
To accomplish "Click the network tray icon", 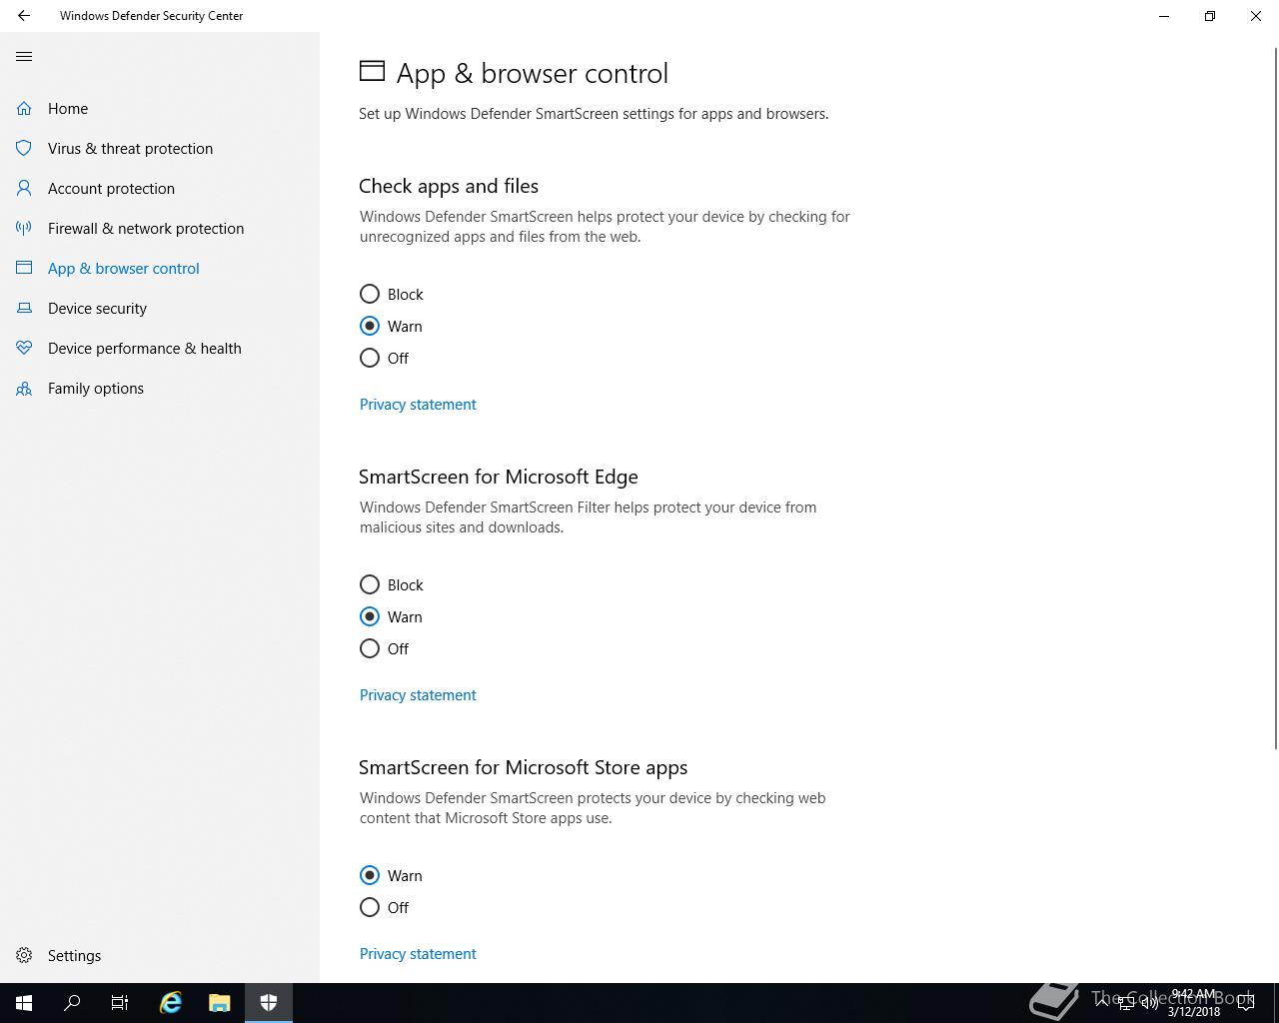I will click(1125, 1003).
